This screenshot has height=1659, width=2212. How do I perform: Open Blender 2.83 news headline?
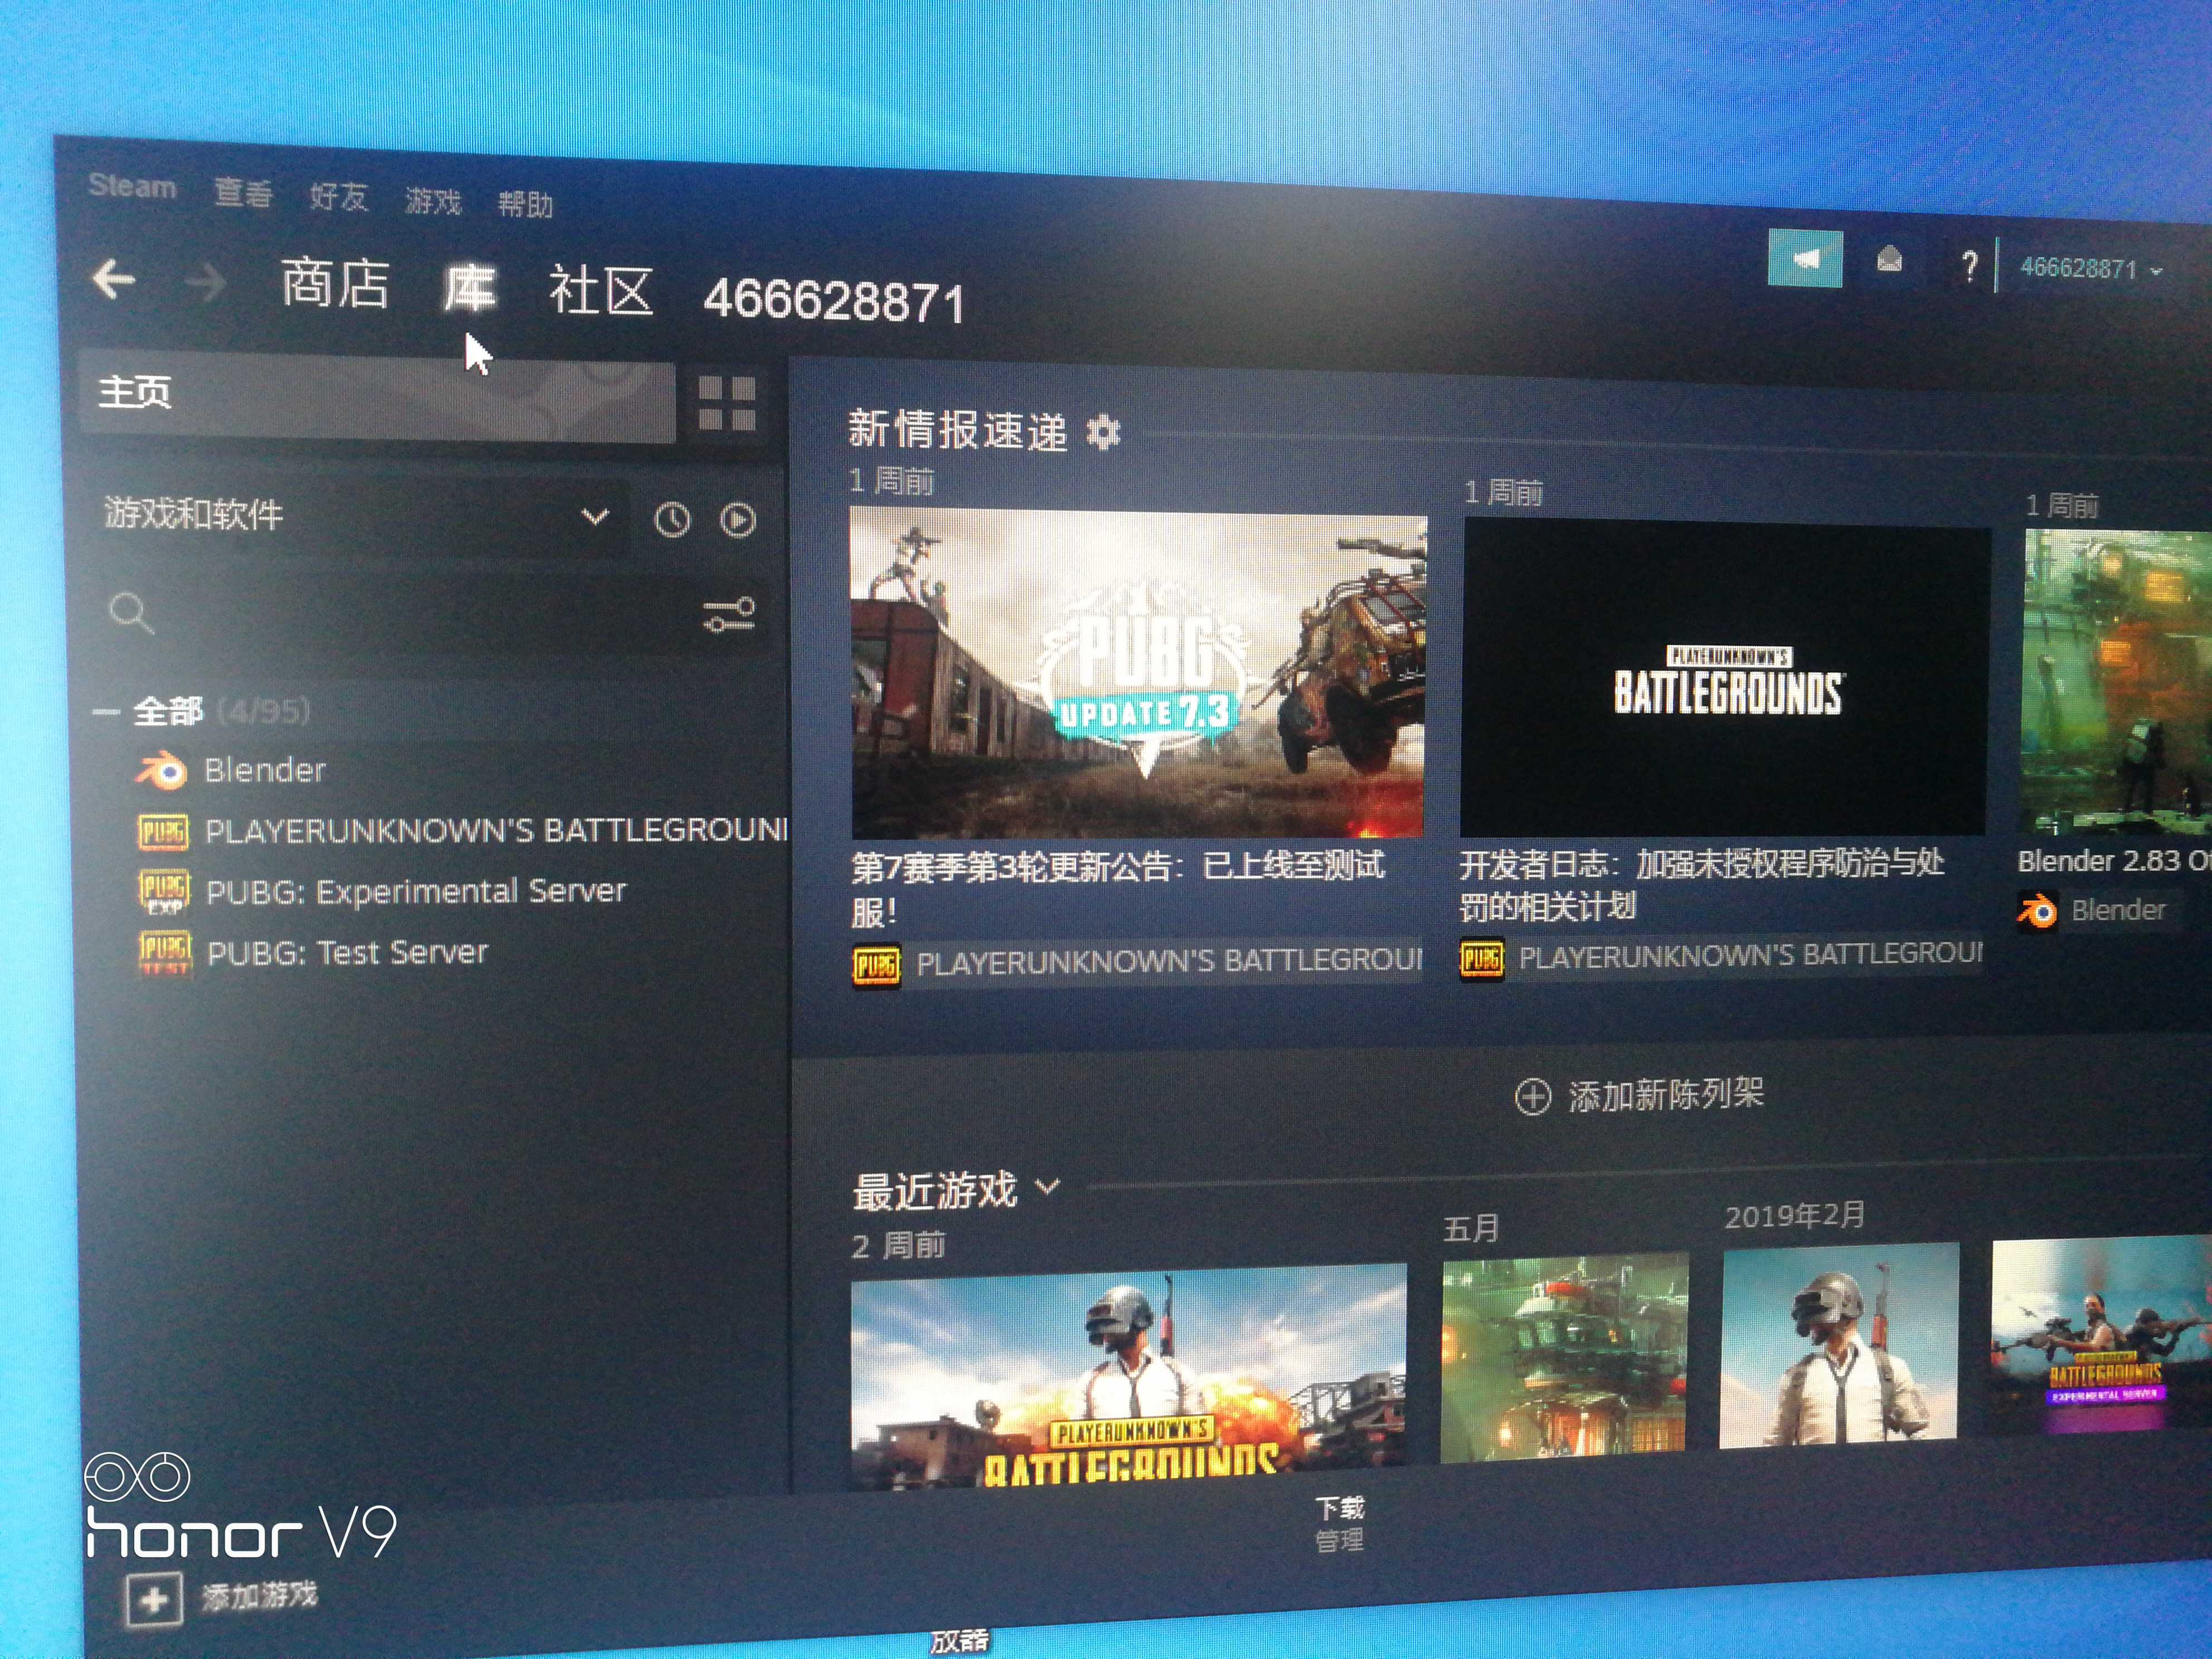[2114, 862]
